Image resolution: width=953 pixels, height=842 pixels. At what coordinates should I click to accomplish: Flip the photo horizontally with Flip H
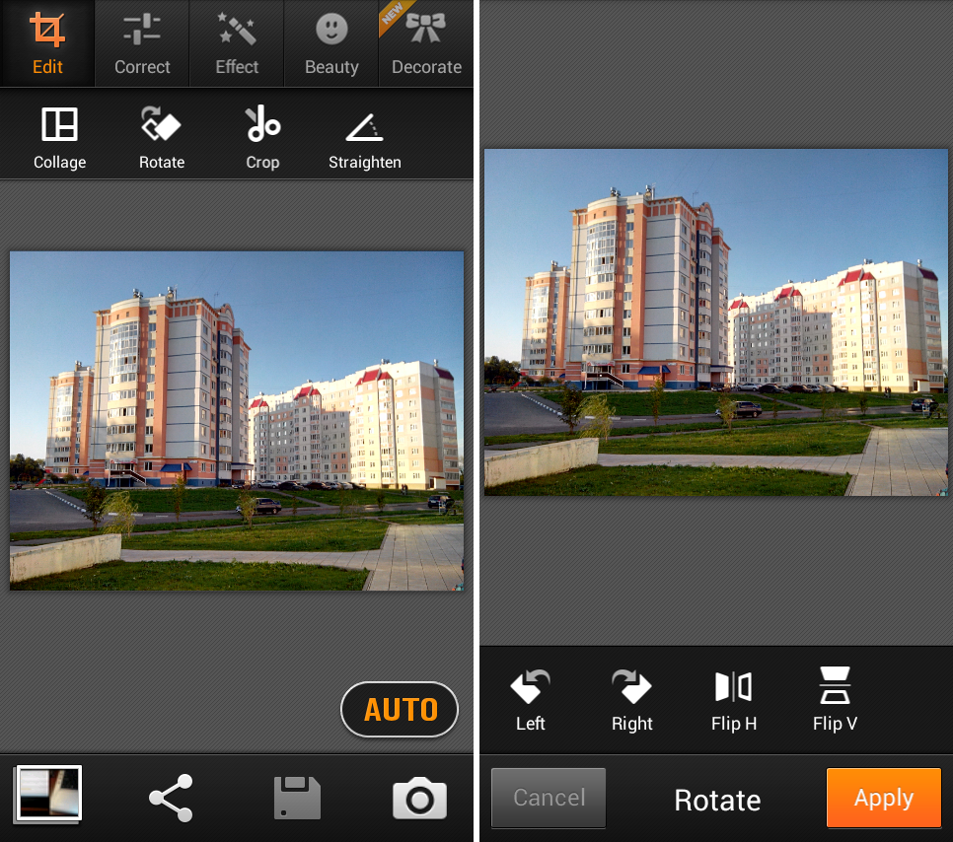(x=734, y=700)
